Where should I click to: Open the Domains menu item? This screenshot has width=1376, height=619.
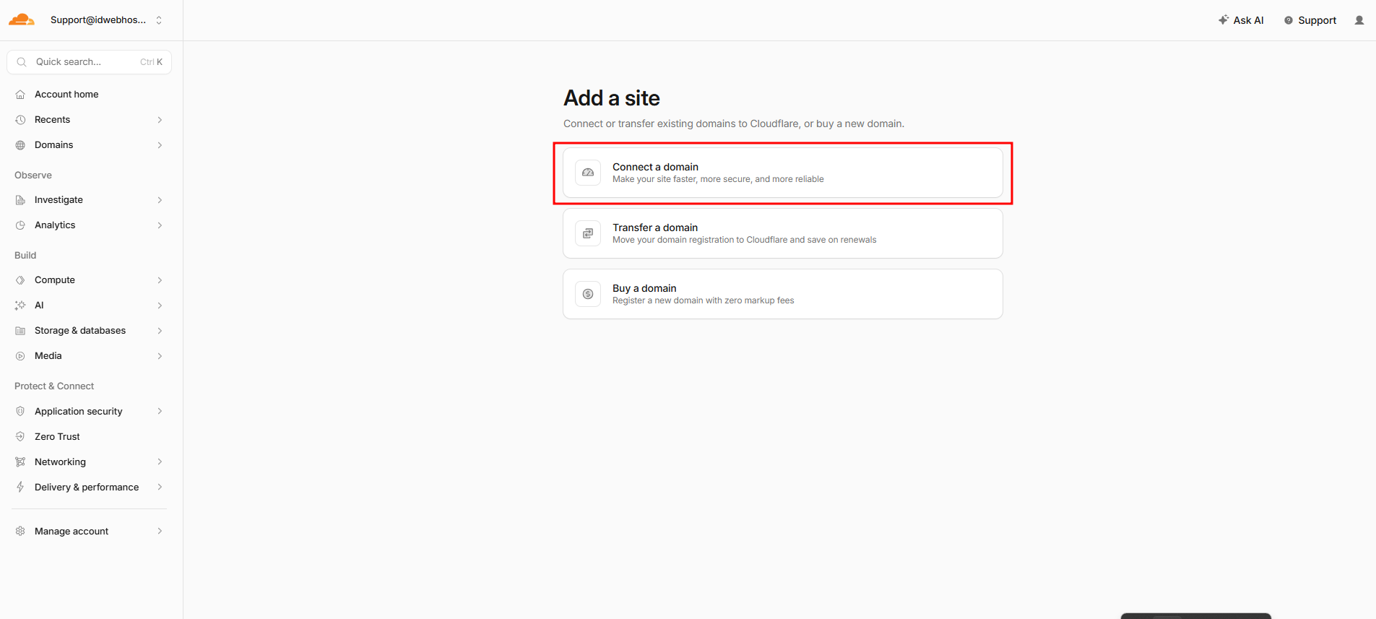89,145
